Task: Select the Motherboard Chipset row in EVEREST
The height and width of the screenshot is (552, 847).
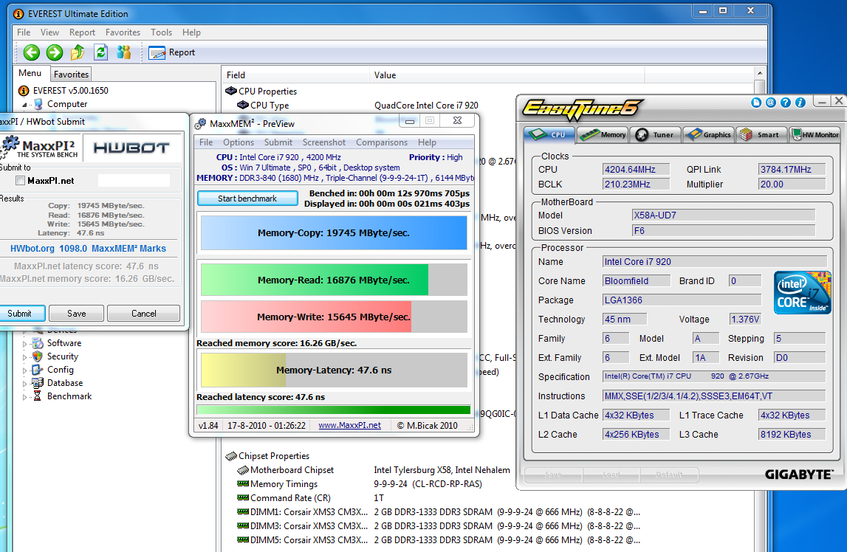Action: click(x=373, y=470)
